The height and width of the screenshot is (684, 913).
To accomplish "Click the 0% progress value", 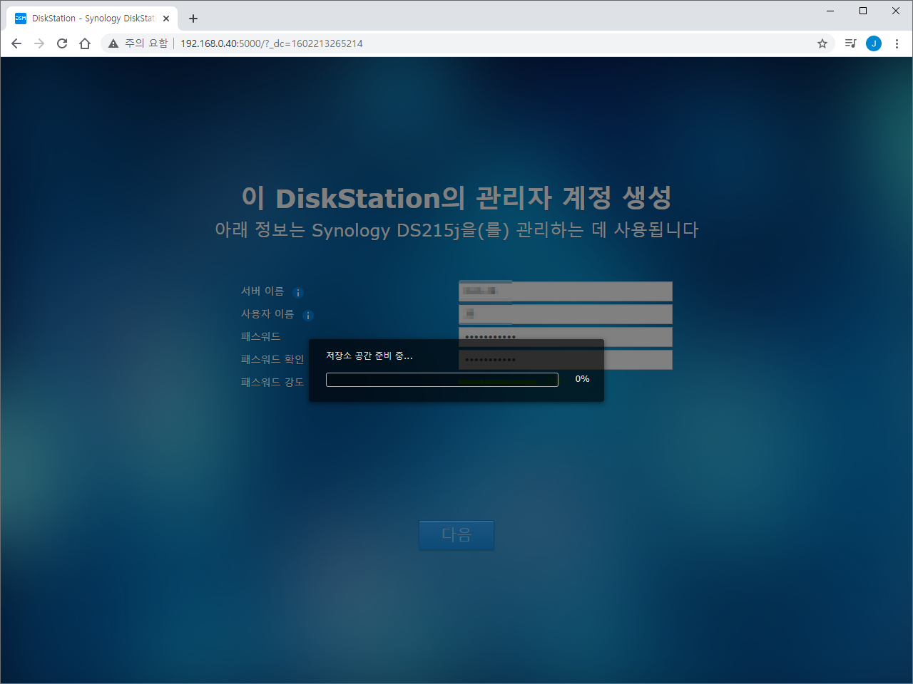I will (x=582, y=379).
